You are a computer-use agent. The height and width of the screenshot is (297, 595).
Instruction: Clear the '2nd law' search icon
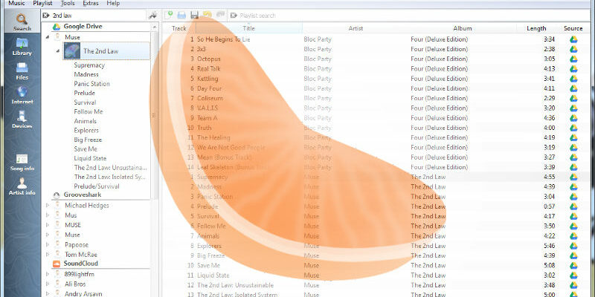(x=46, y=16)
